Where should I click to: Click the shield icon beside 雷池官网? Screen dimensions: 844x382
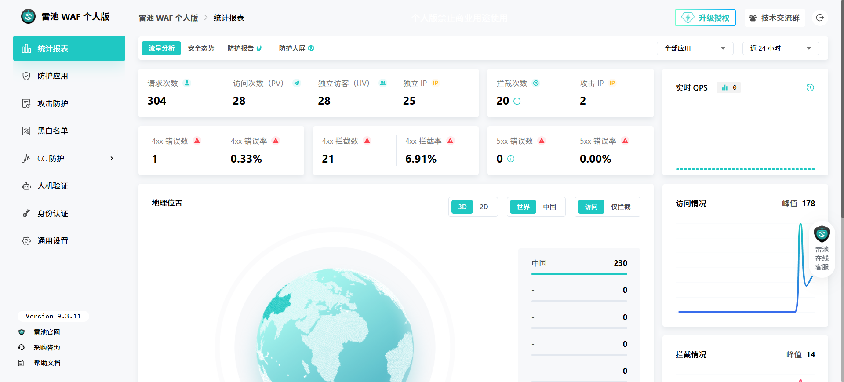[22, 332]
